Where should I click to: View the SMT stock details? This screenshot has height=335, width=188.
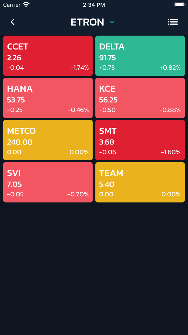point(140,140)
